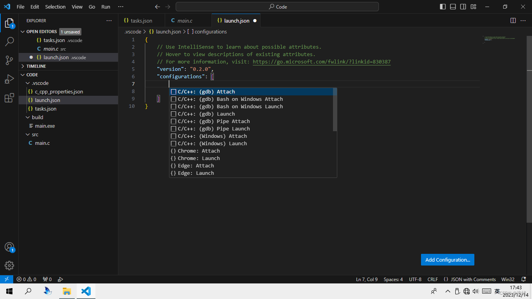This screenshot has height=299, width=532.
Task: Open the Extensions view
Action: 9,98
